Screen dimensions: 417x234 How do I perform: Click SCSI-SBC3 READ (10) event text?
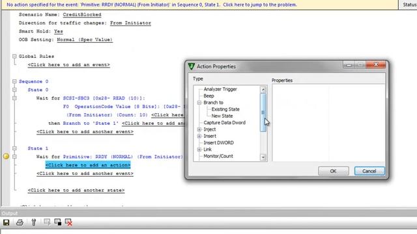[104, 98]
